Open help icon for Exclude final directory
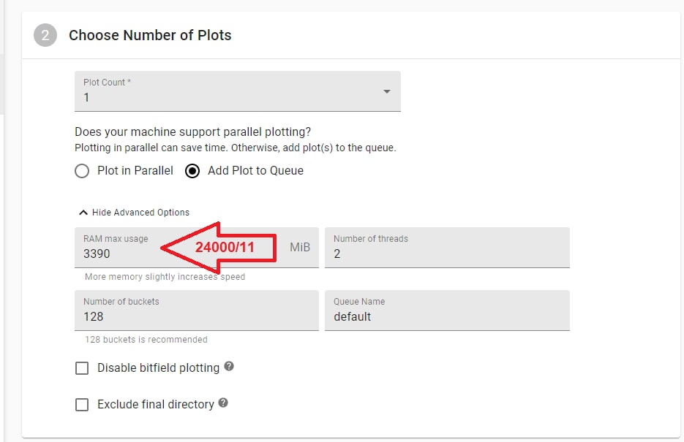This screenshot has height=442, width=684. pyautogui.click(x=223, y=403)
